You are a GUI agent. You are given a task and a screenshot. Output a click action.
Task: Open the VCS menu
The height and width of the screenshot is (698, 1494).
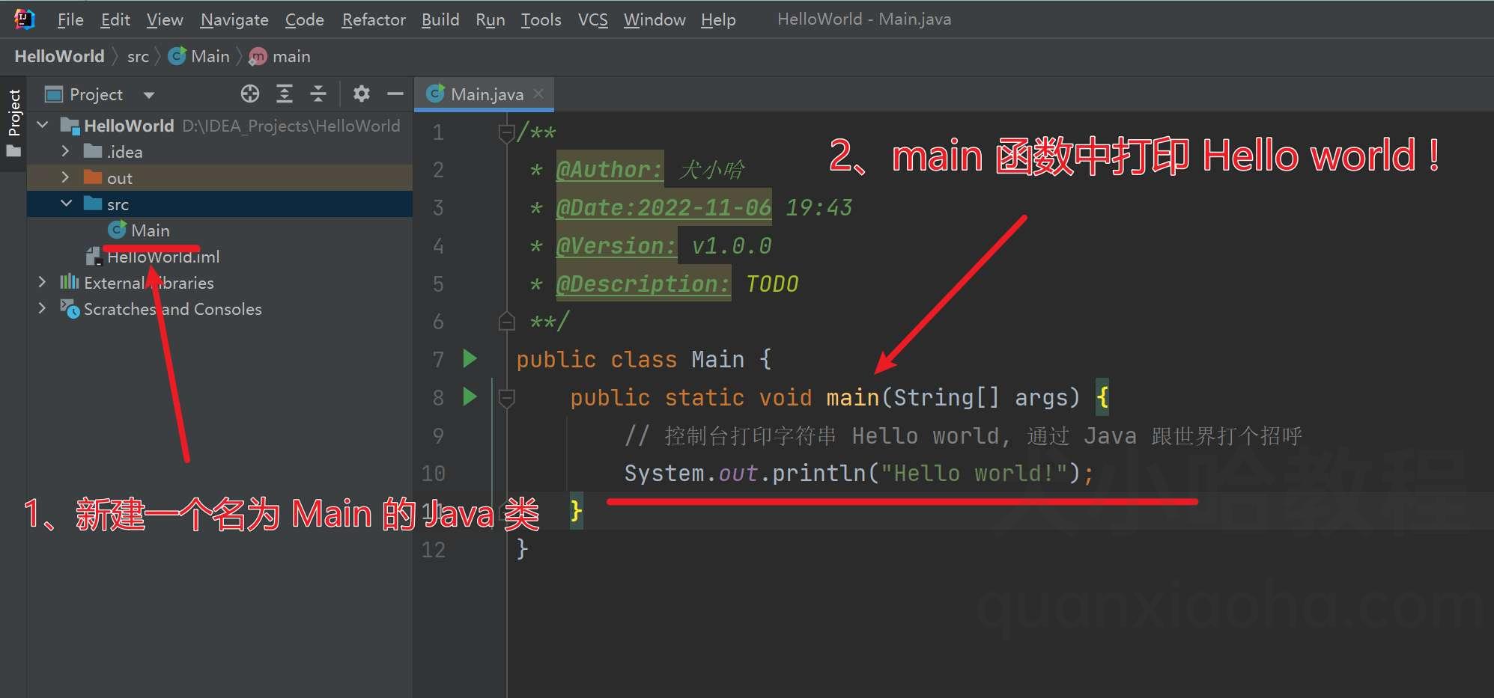point(593,19)
